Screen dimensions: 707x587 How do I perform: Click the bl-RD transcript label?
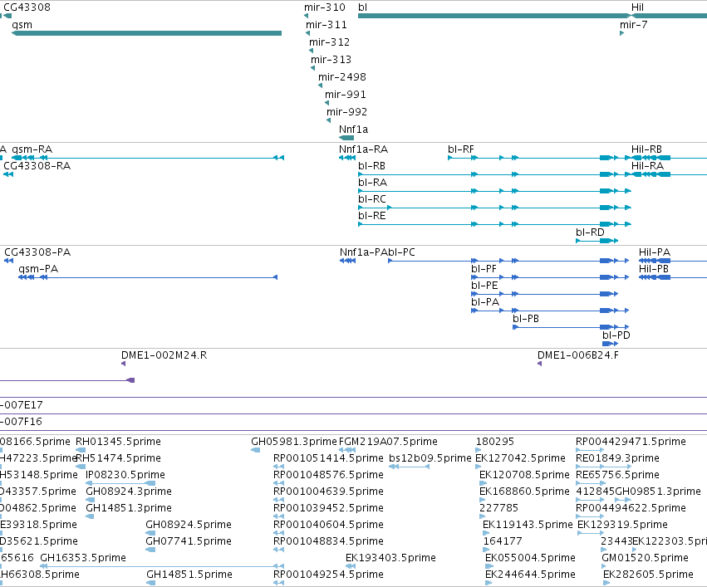coord(590,232)
